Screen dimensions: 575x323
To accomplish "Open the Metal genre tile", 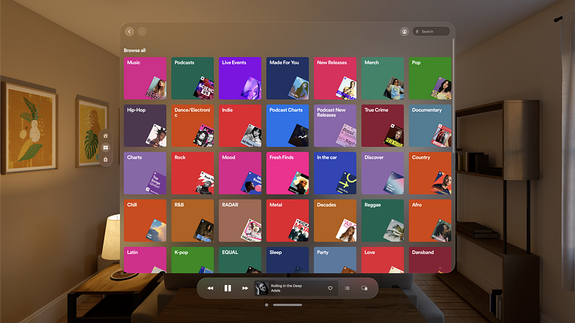I will click(287, 220).
